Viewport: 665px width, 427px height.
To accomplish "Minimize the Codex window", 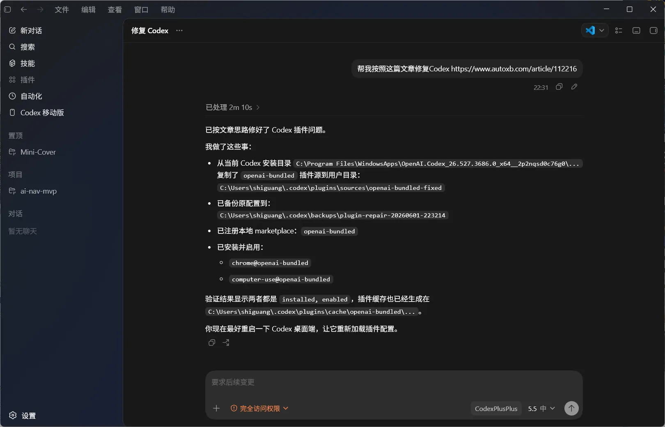I will tap(606, 9).
